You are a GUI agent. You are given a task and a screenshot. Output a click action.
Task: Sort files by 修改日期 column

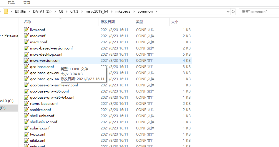[x=108, y=22]
